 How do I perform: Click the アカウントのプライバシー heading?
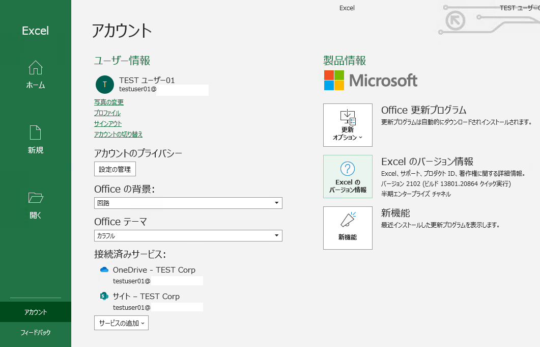138,153
